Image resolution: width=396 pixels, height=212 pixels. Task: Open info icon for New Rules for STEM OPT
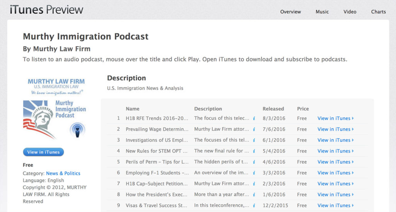[x=254, y=151]
